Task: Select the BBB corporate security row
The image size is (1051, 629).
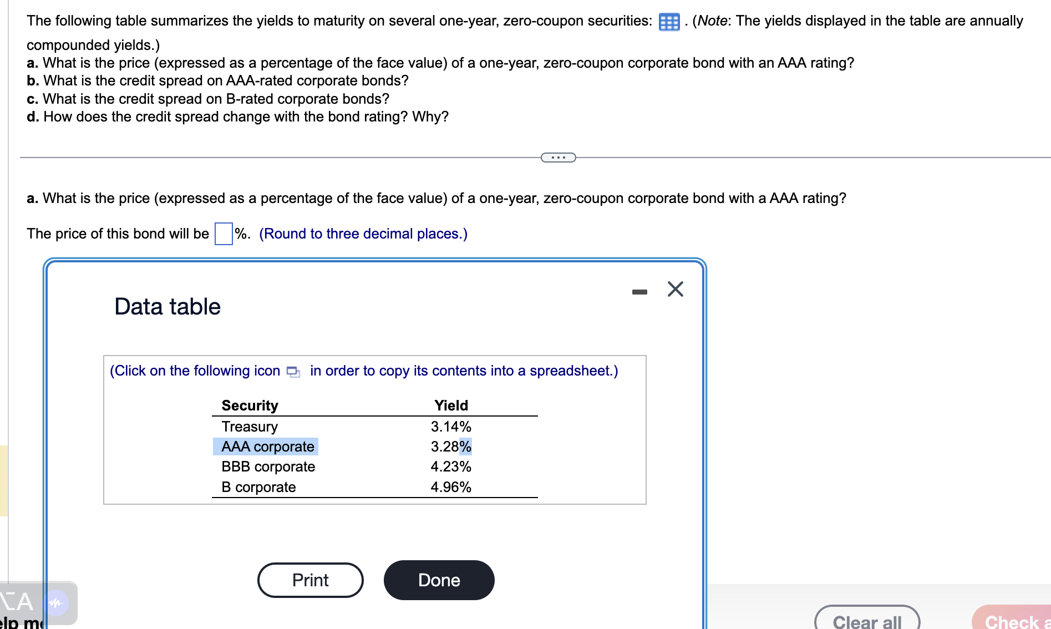Action: (x=267, y=466)
